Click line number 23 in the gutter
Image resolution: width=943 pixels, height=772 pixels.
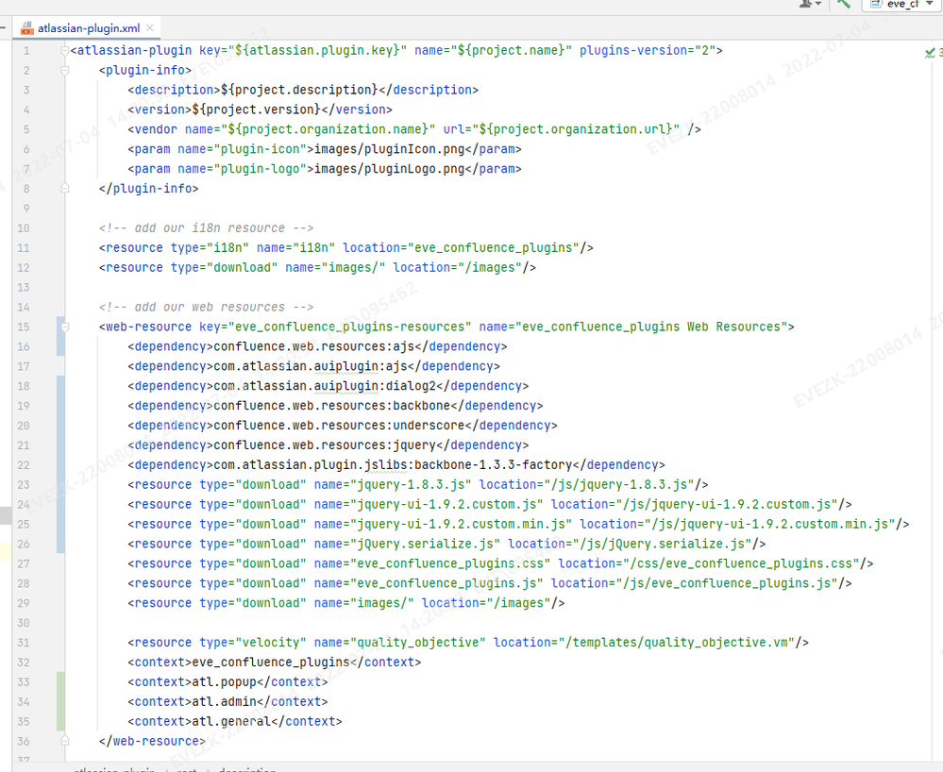click(24, 484)
